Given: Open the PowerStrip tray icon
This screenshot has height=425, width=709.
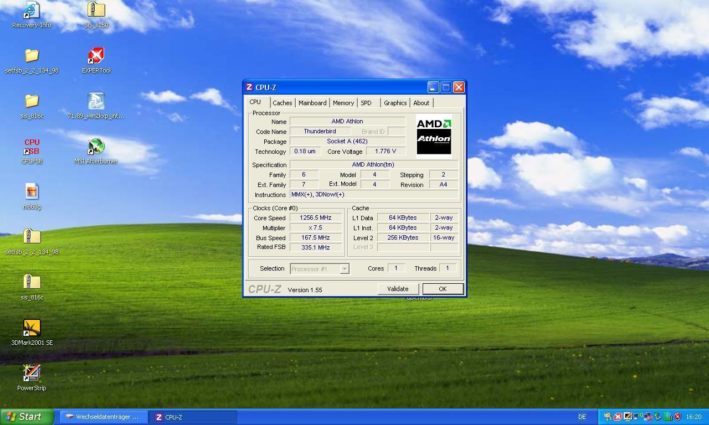Looking at the screenshot, I should pos(628,417).
